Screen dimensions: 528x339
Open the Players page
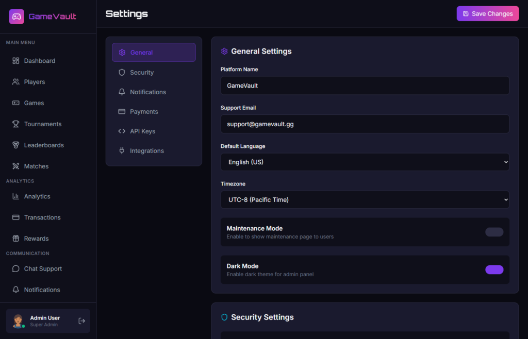[x=48, y=82]
